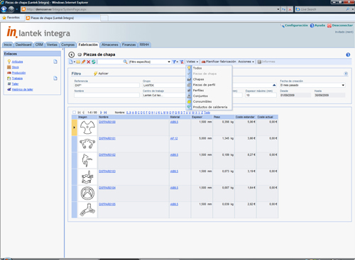Open the Vistas dropdown menu
355x260 pixels.
tap(192, 62)
